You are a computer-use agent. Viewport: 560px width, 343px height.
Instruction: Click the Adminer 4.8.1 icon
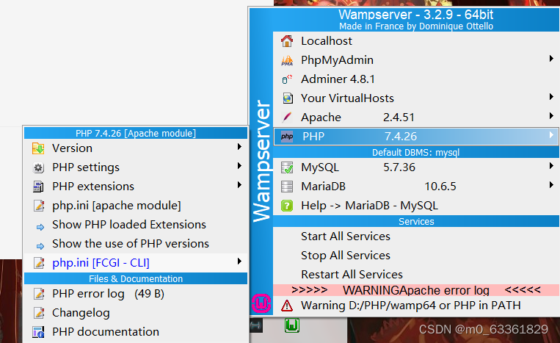pos(287,79)
